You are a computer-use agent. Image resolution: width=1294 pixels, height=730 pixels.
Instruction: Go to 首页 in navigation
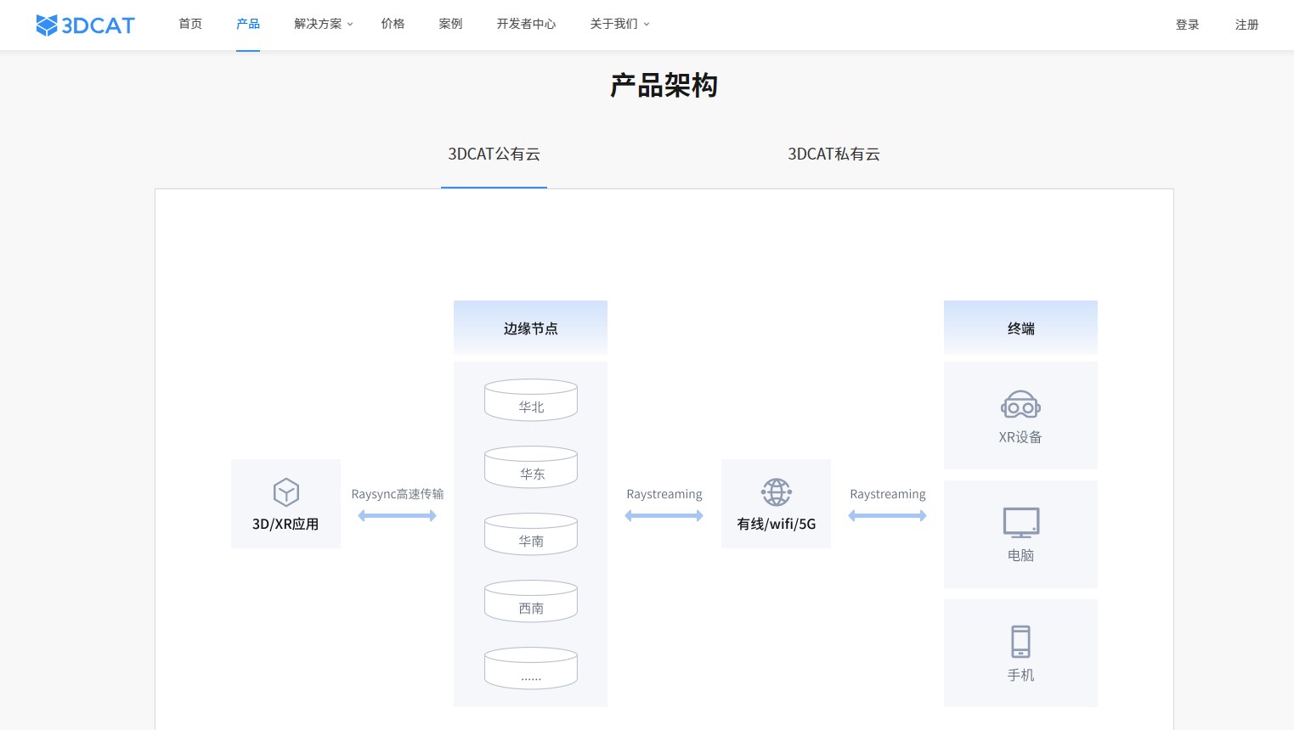190,24
